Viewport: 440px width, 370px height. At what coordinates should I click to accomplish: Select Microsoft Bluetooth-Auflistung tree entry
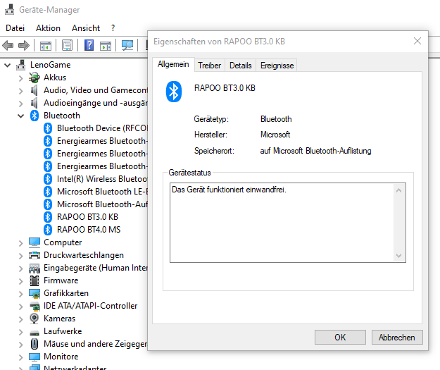(102, 204)
